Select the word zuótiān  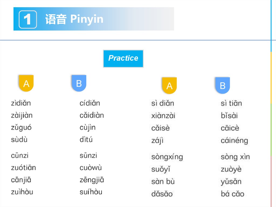click(x=23, y=168)
